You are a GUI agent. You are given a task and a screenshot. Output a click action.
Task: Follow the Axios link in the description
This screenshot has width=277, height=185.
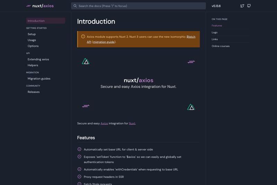coord(104,124)
